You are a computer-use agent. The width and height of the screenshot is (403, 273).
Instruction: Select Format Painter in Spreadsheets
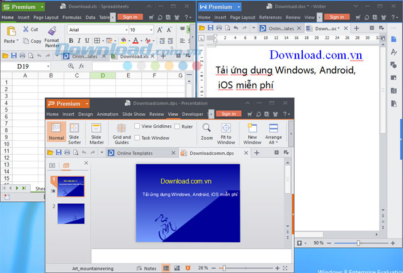pos(52,37)
